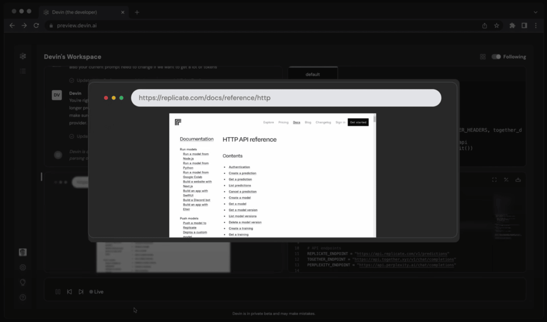The width and height of the screenshot is (547, 322).
Task: Click Sign in on Replicate page
Action: pos(340,122)
